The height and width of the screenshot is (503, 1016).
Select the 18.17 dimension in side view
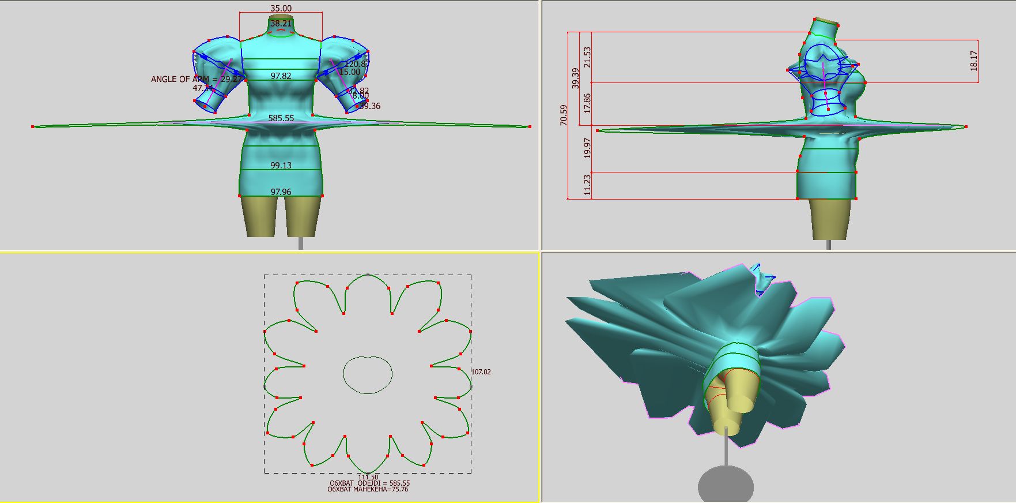coord(973,61)
